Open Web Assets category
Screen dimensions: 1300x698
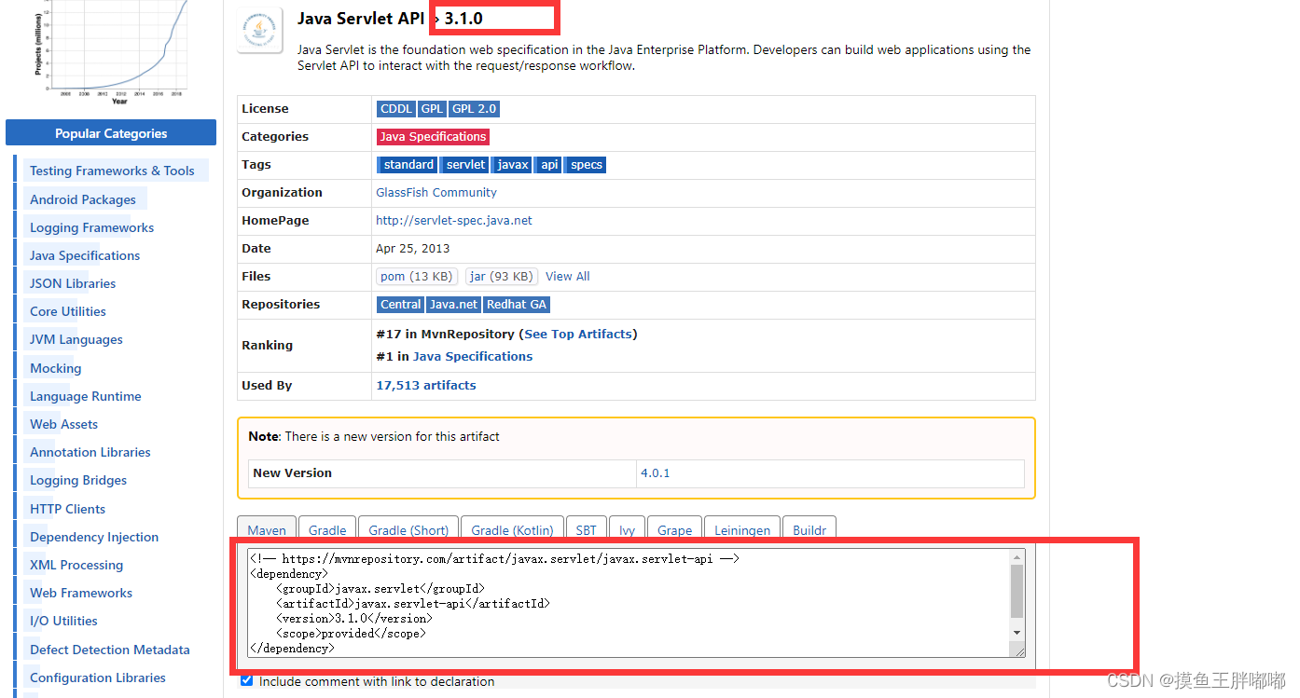tap(63, 424)
